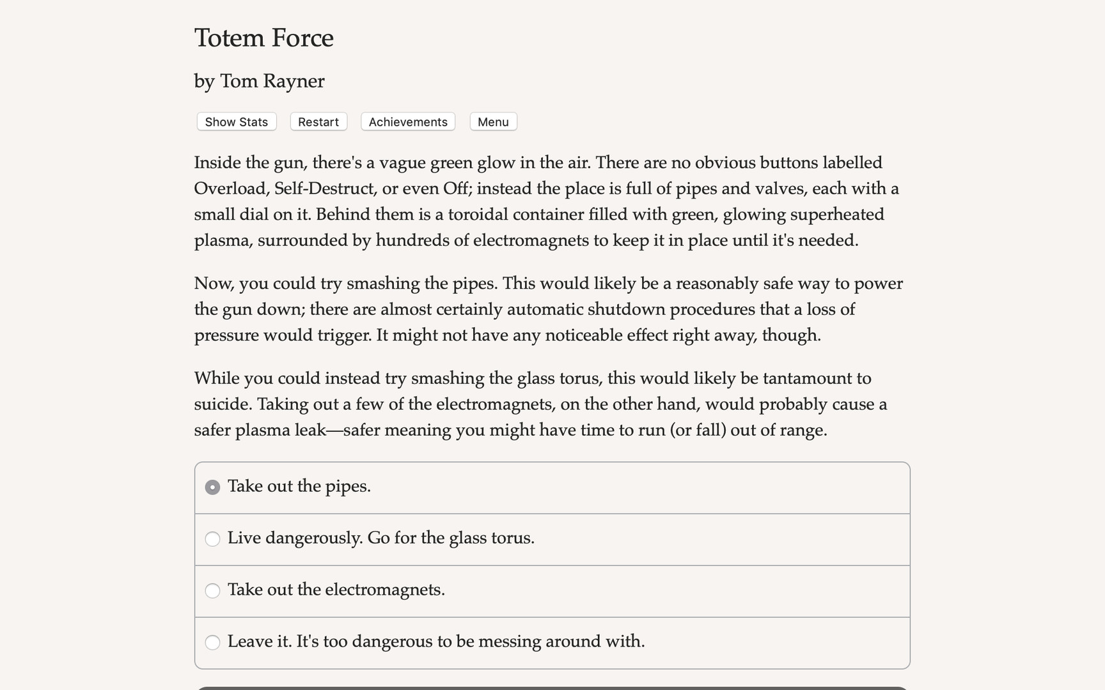Click the byline "by Tom Rayner"
The width and height of the screenshot is (1105, 690).
[259, 81]
